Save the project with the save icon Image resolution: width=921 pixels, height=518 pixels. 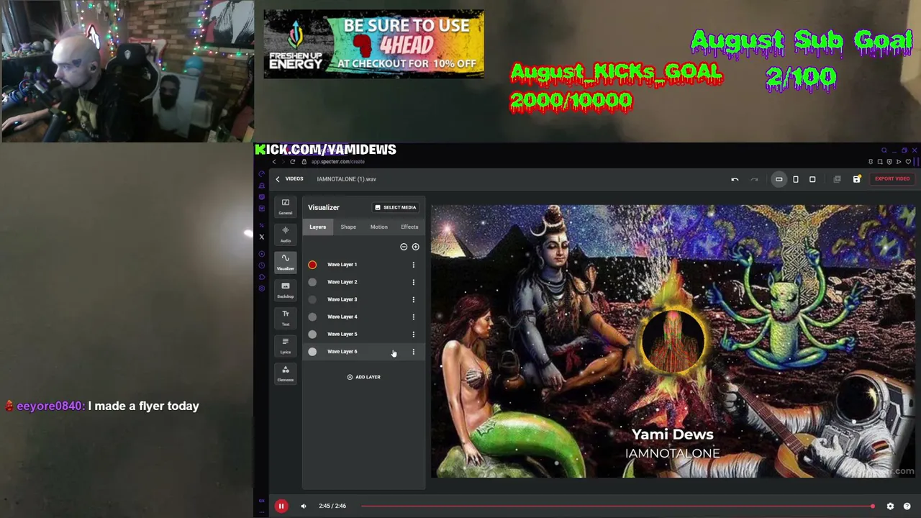(856, 179)
